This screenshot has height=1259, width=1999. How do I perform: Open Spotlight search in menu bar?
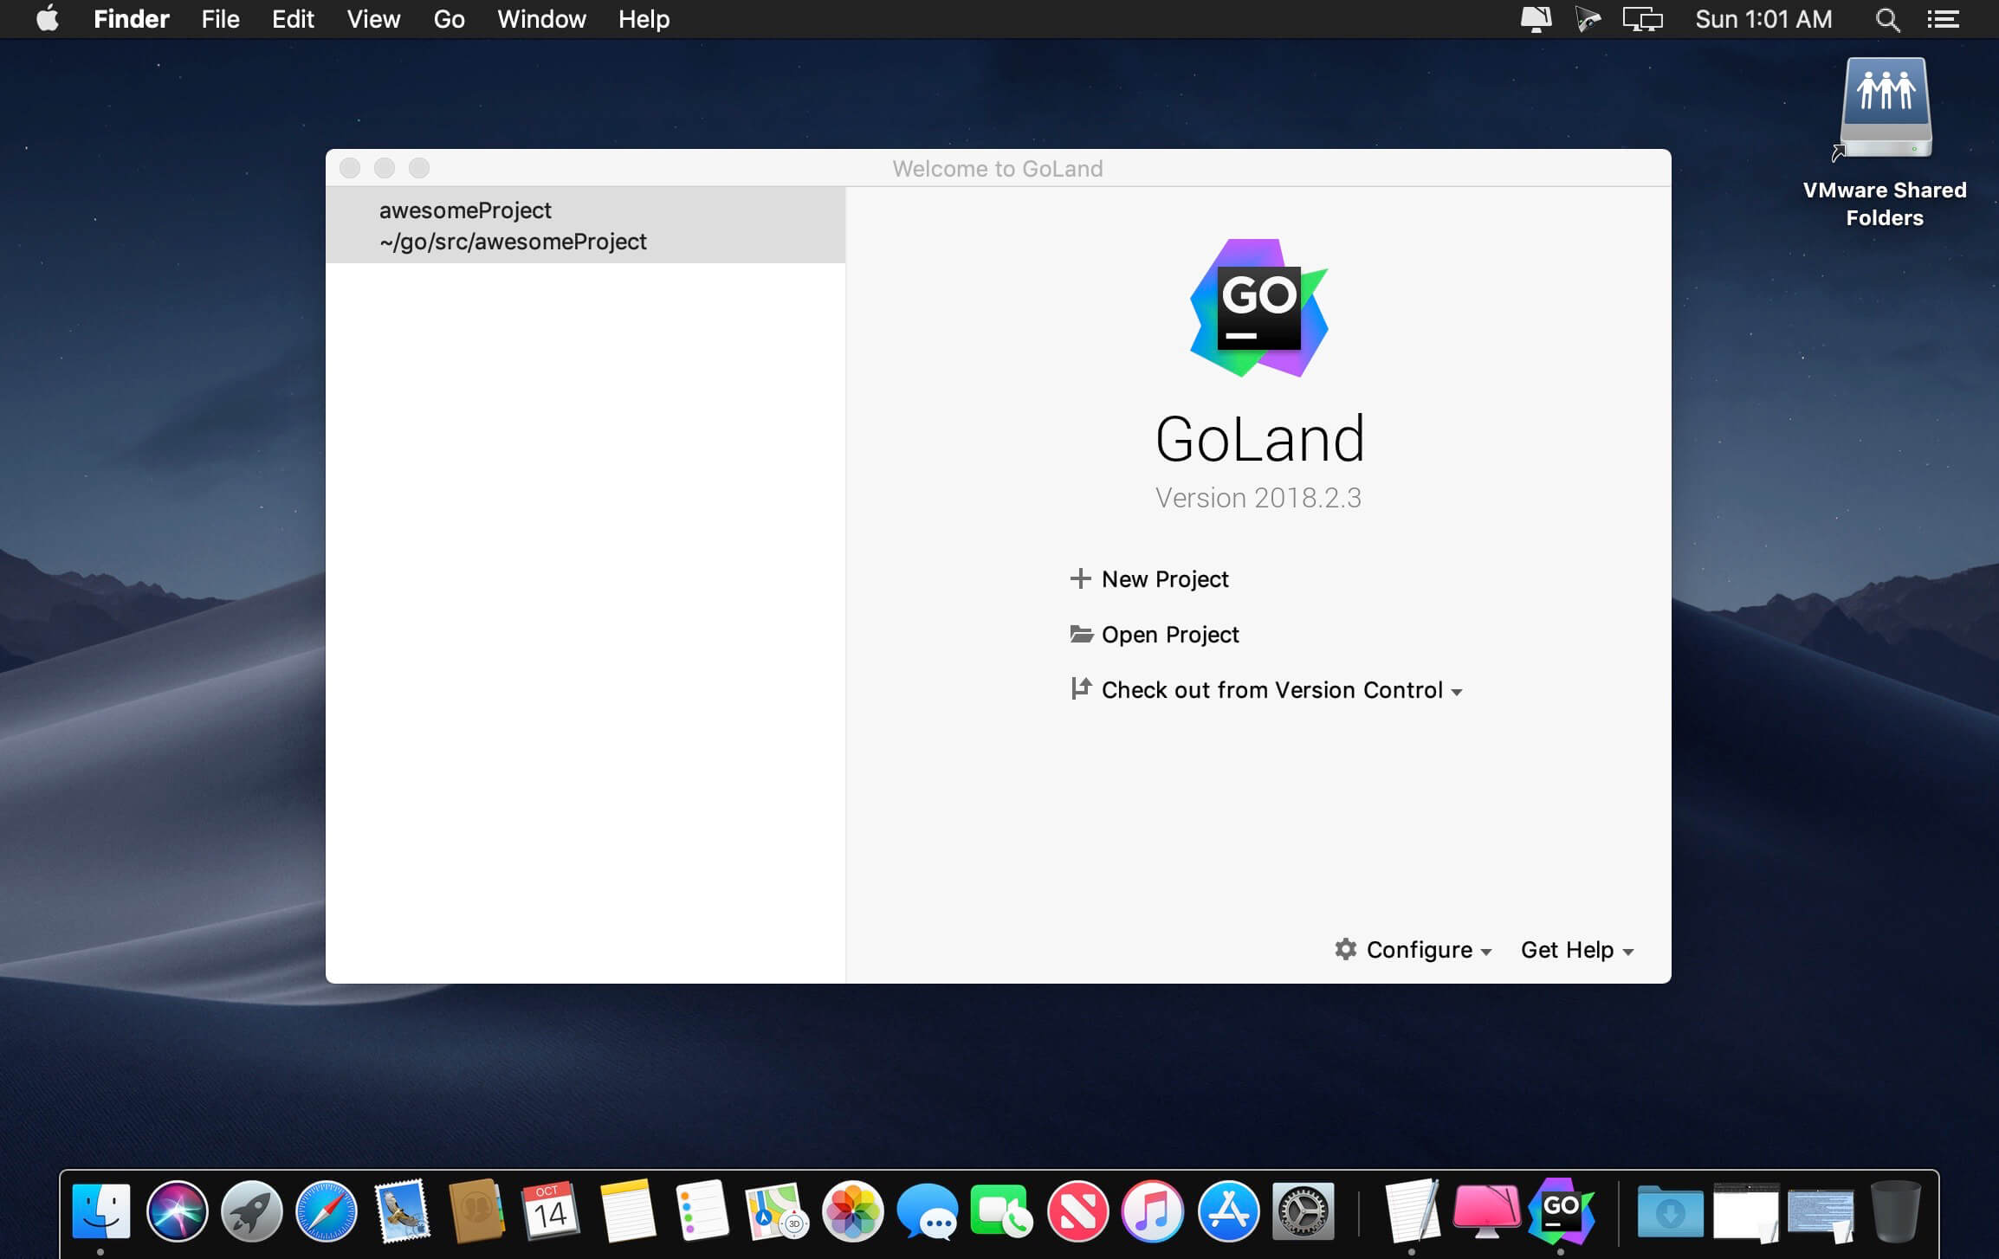[x=1887, y=19]
